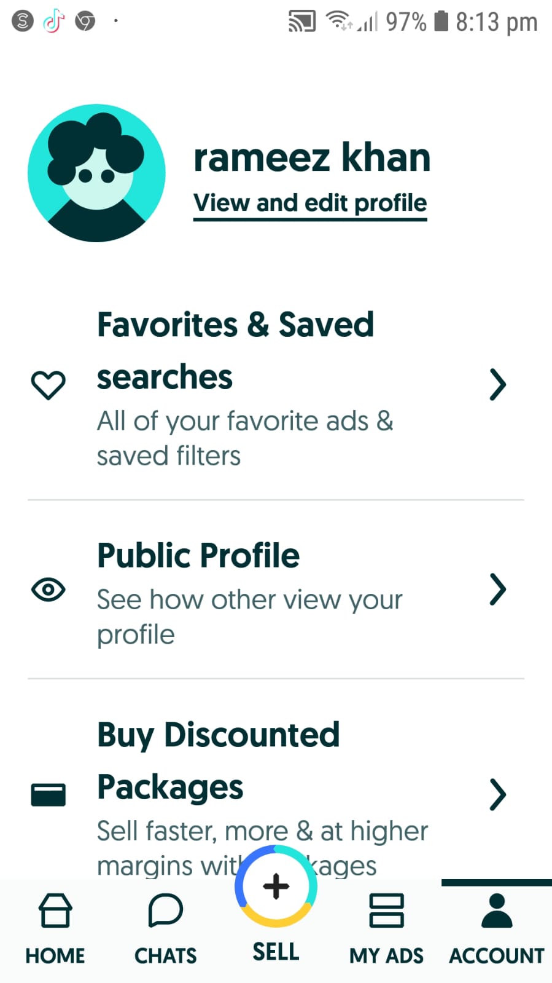Viewport: 552px width, 983px height.
Task: Open Favorites & Saved searches title
Action: [x=235, y=350]
